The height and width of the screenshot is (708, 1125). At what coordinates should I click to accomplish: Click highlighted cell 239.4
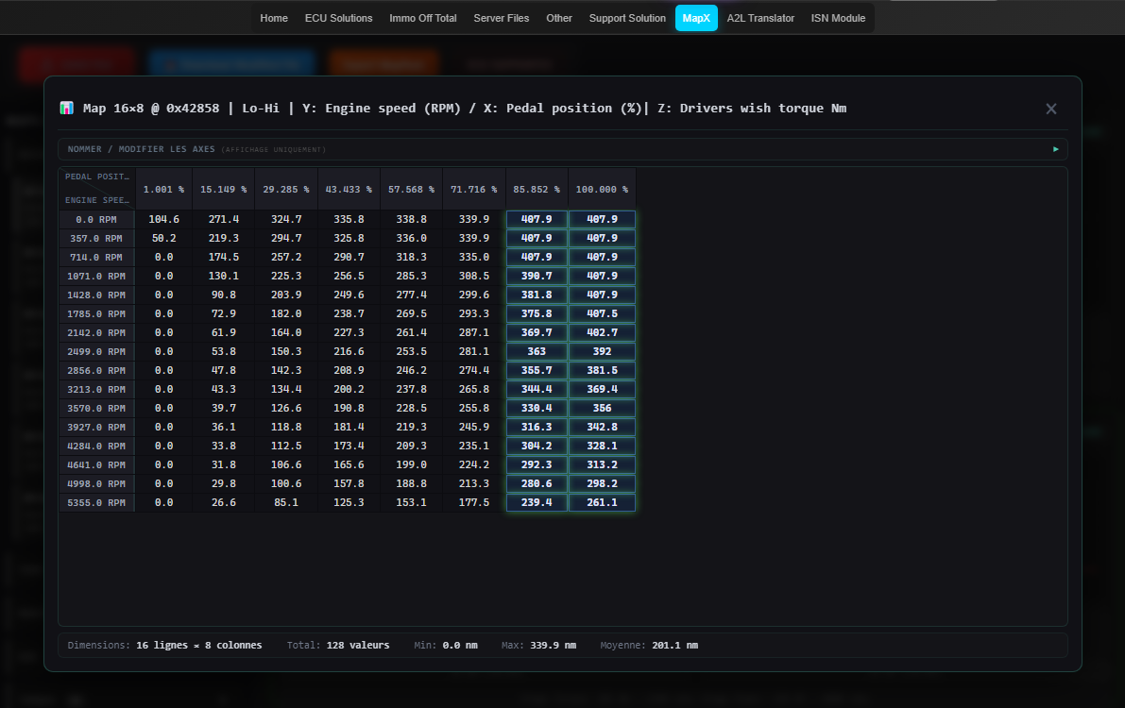coord(537,503)
